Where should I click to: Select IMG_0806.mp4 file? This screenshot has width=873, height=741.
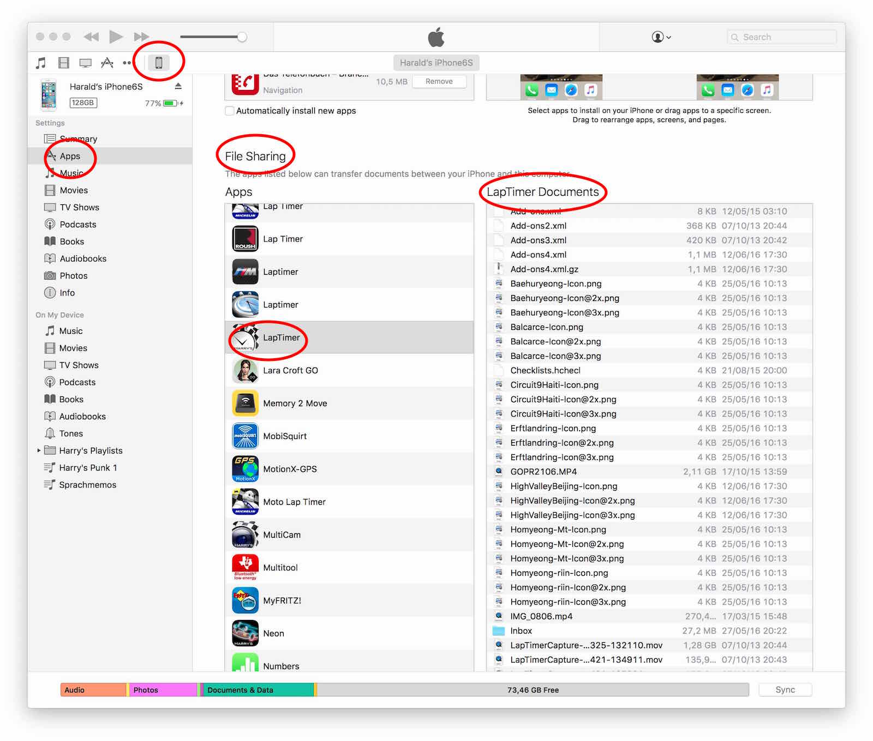(x=649, y=616)
